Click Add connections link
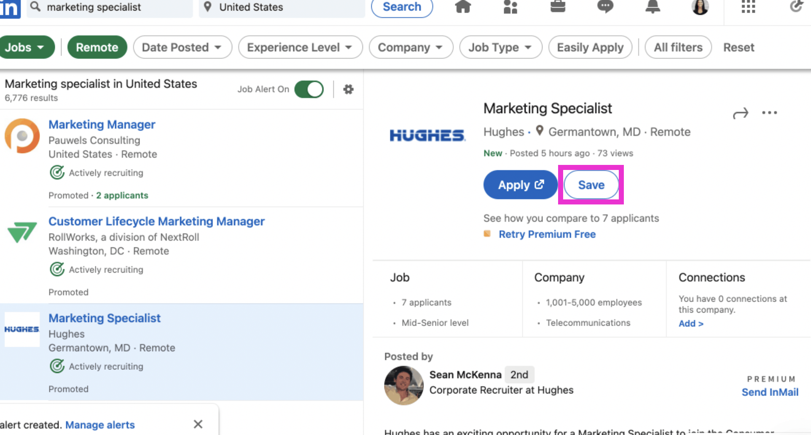 pyautogui.click(x=691, y=323)
